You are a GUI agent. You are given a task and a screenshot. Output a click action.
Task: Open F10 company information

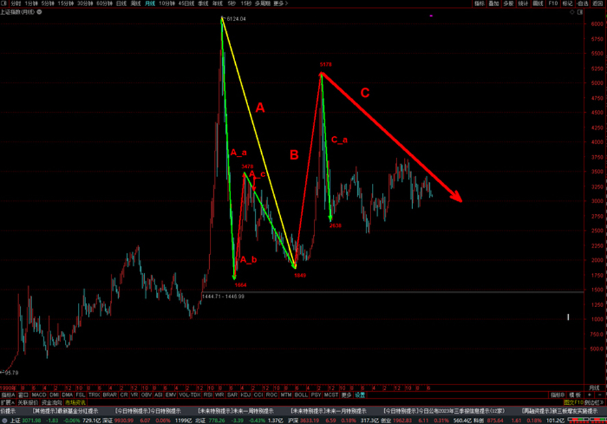pos(553,3)
